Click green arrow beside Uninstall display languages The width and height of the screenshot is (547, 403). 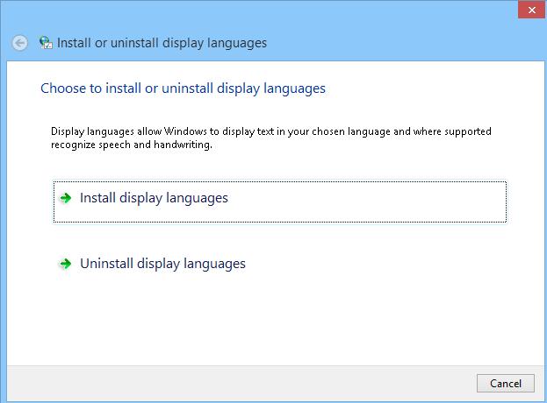(x=65, y=264)
